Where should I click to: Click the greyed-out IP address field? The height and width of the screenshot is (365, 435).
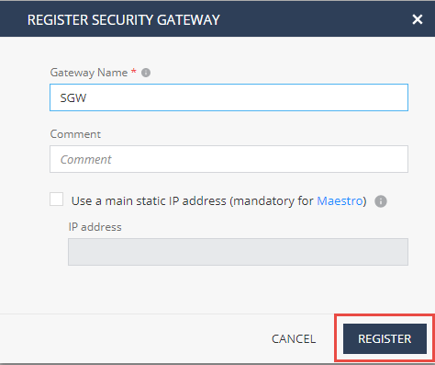[x=238, y=252]
